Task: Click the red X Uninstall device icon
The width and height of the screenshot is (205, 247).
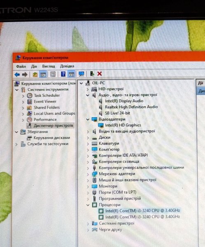Action: [100, 74]
